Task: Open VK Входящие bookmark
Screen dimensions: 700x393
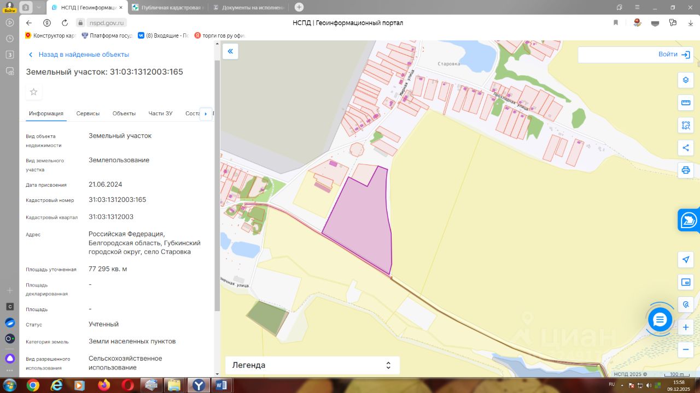Action: coord(163,35)
